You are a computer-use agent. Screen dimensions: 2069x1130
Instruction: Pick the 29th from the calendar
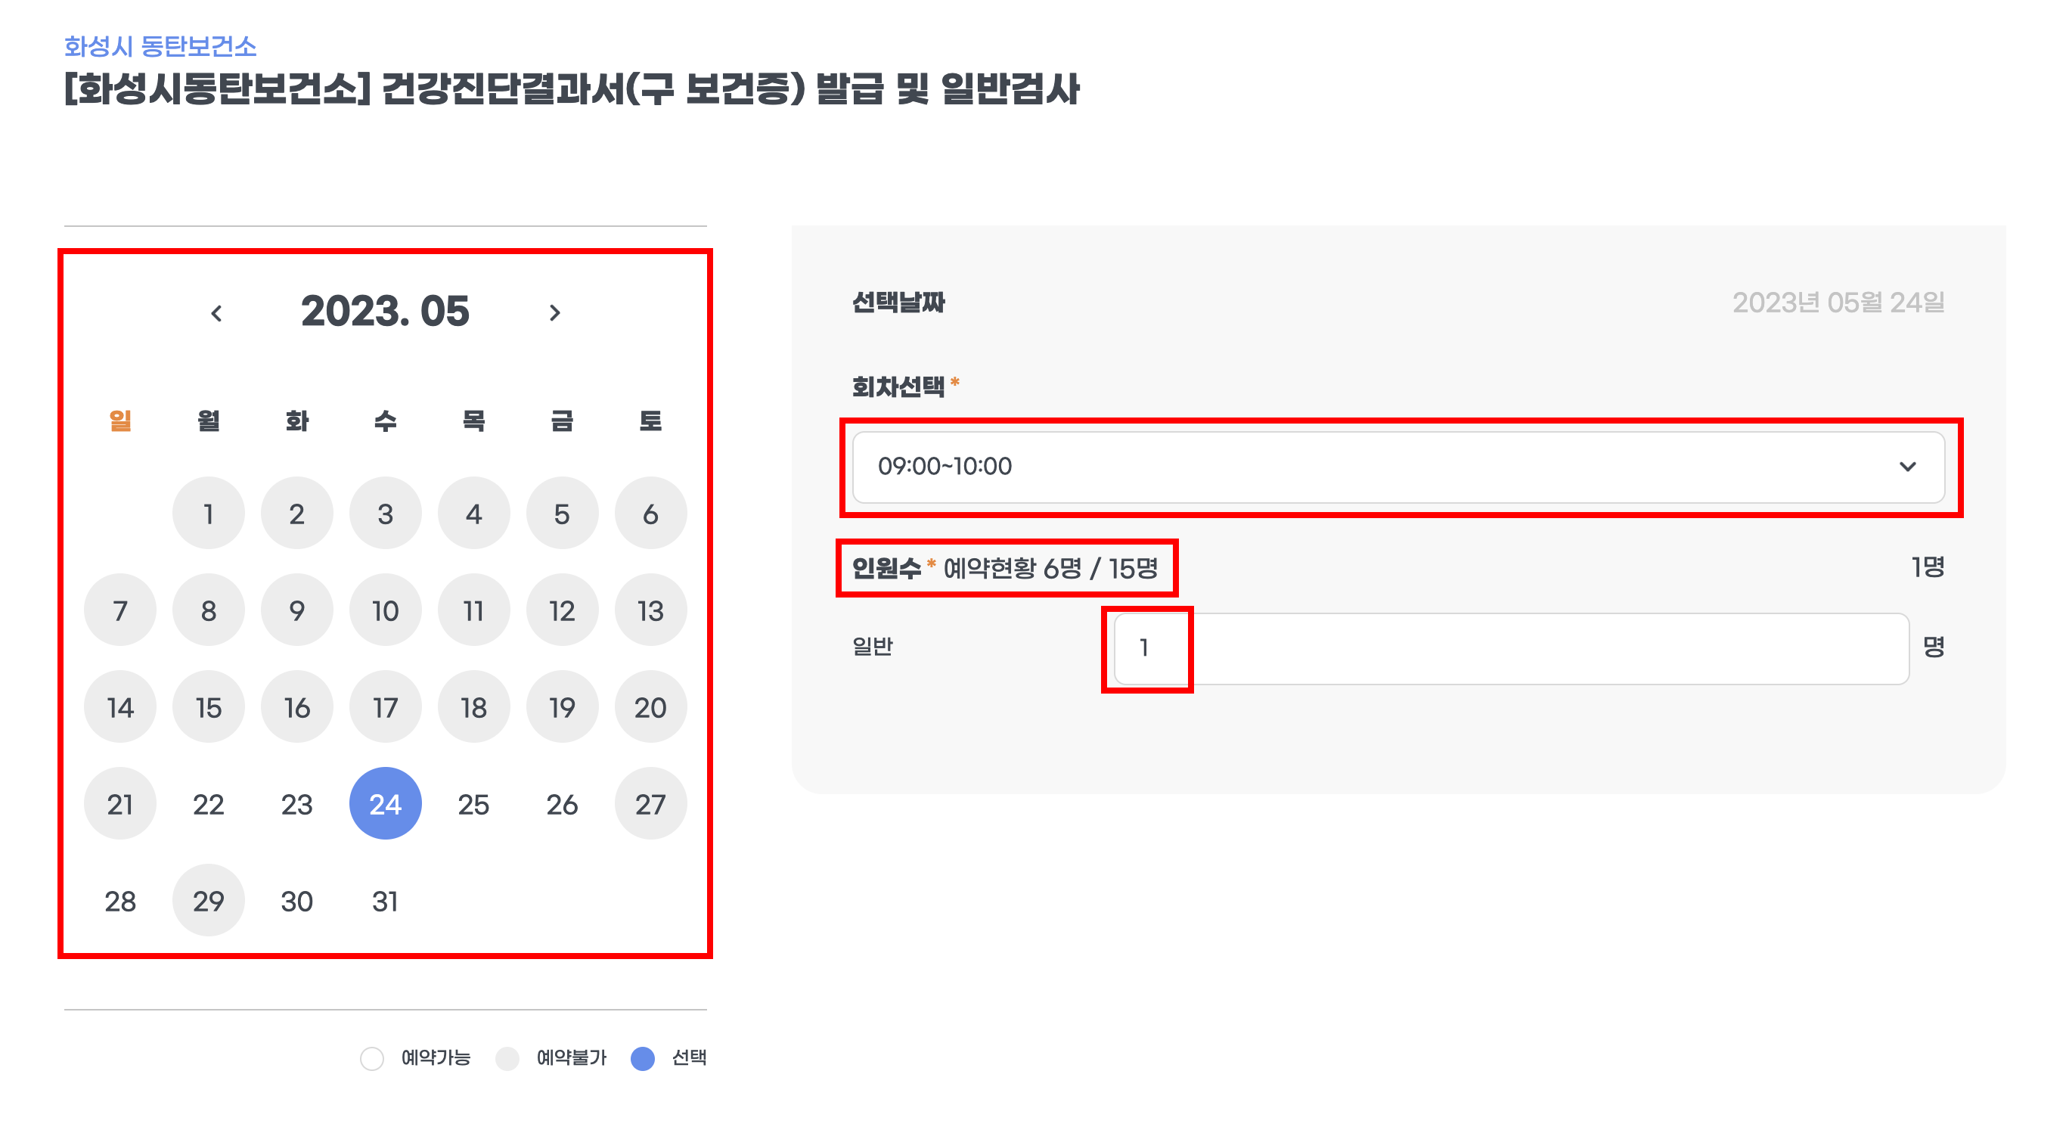208,900
